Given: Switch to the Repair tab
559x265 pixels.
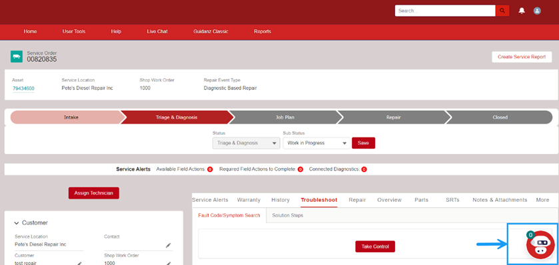Looking at the screenshot, I should 357,200.
